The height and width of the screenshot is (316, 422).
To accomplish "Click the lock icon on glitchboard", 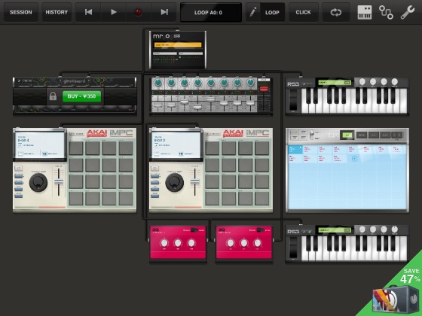I will point(53,96).
